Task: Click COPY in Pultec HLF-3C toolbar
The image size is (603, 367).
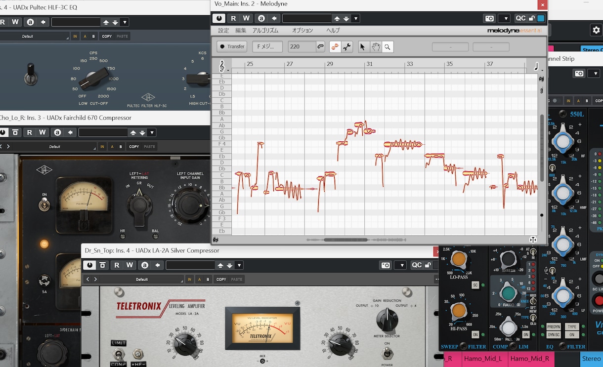Action: click(107, 36)
